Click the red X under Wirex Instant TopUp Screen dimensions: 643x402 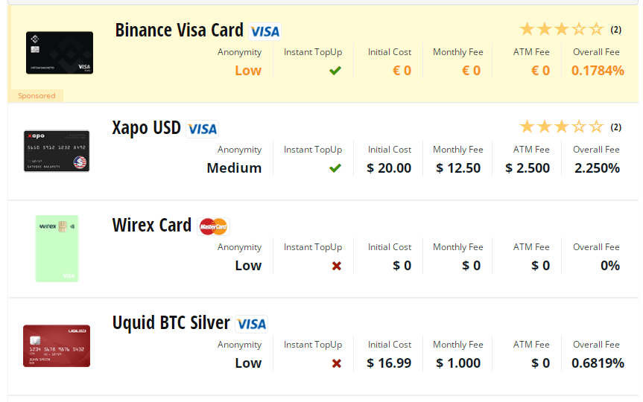tap(336, 266)
